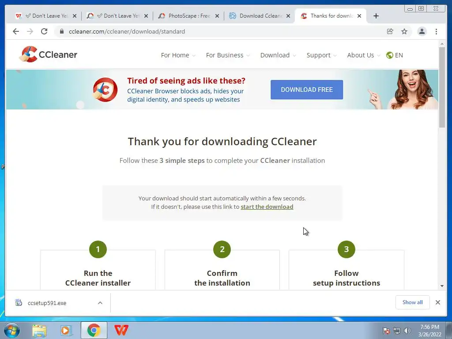Click the globe EN language selector

(395, 55)
